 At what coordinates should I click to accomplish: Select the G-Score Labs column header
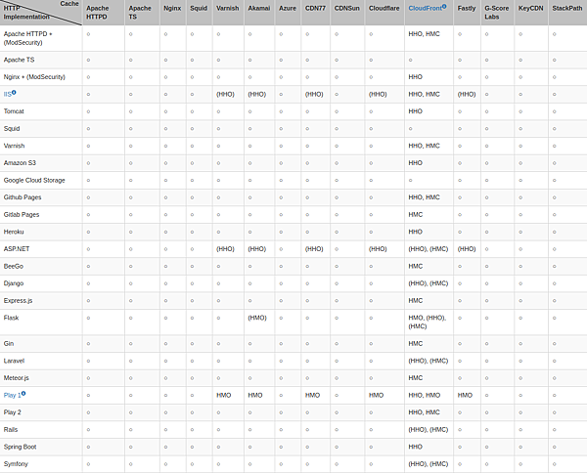click(x=496, y=13)
